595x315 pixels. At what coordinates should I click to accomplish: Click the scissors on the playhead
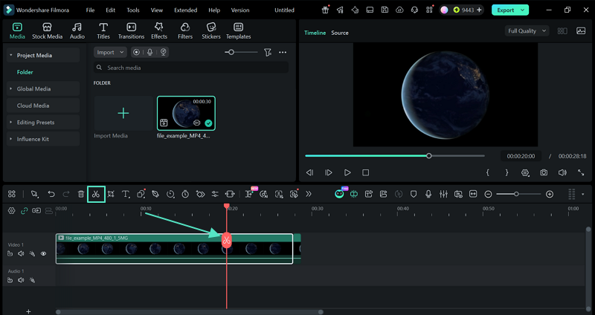click(x=227, y=240)
